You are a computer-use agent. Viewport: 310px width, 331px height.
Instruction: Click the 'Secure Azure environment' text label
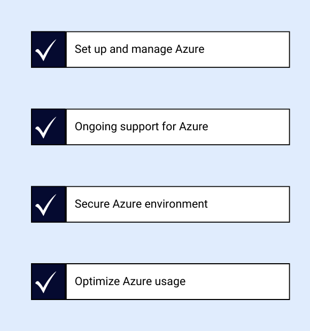pos(141,204)
